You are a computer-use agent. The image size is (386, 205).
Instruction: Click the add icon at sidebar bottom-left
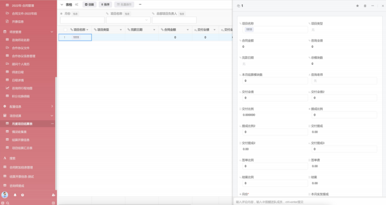tap(3, 203)
